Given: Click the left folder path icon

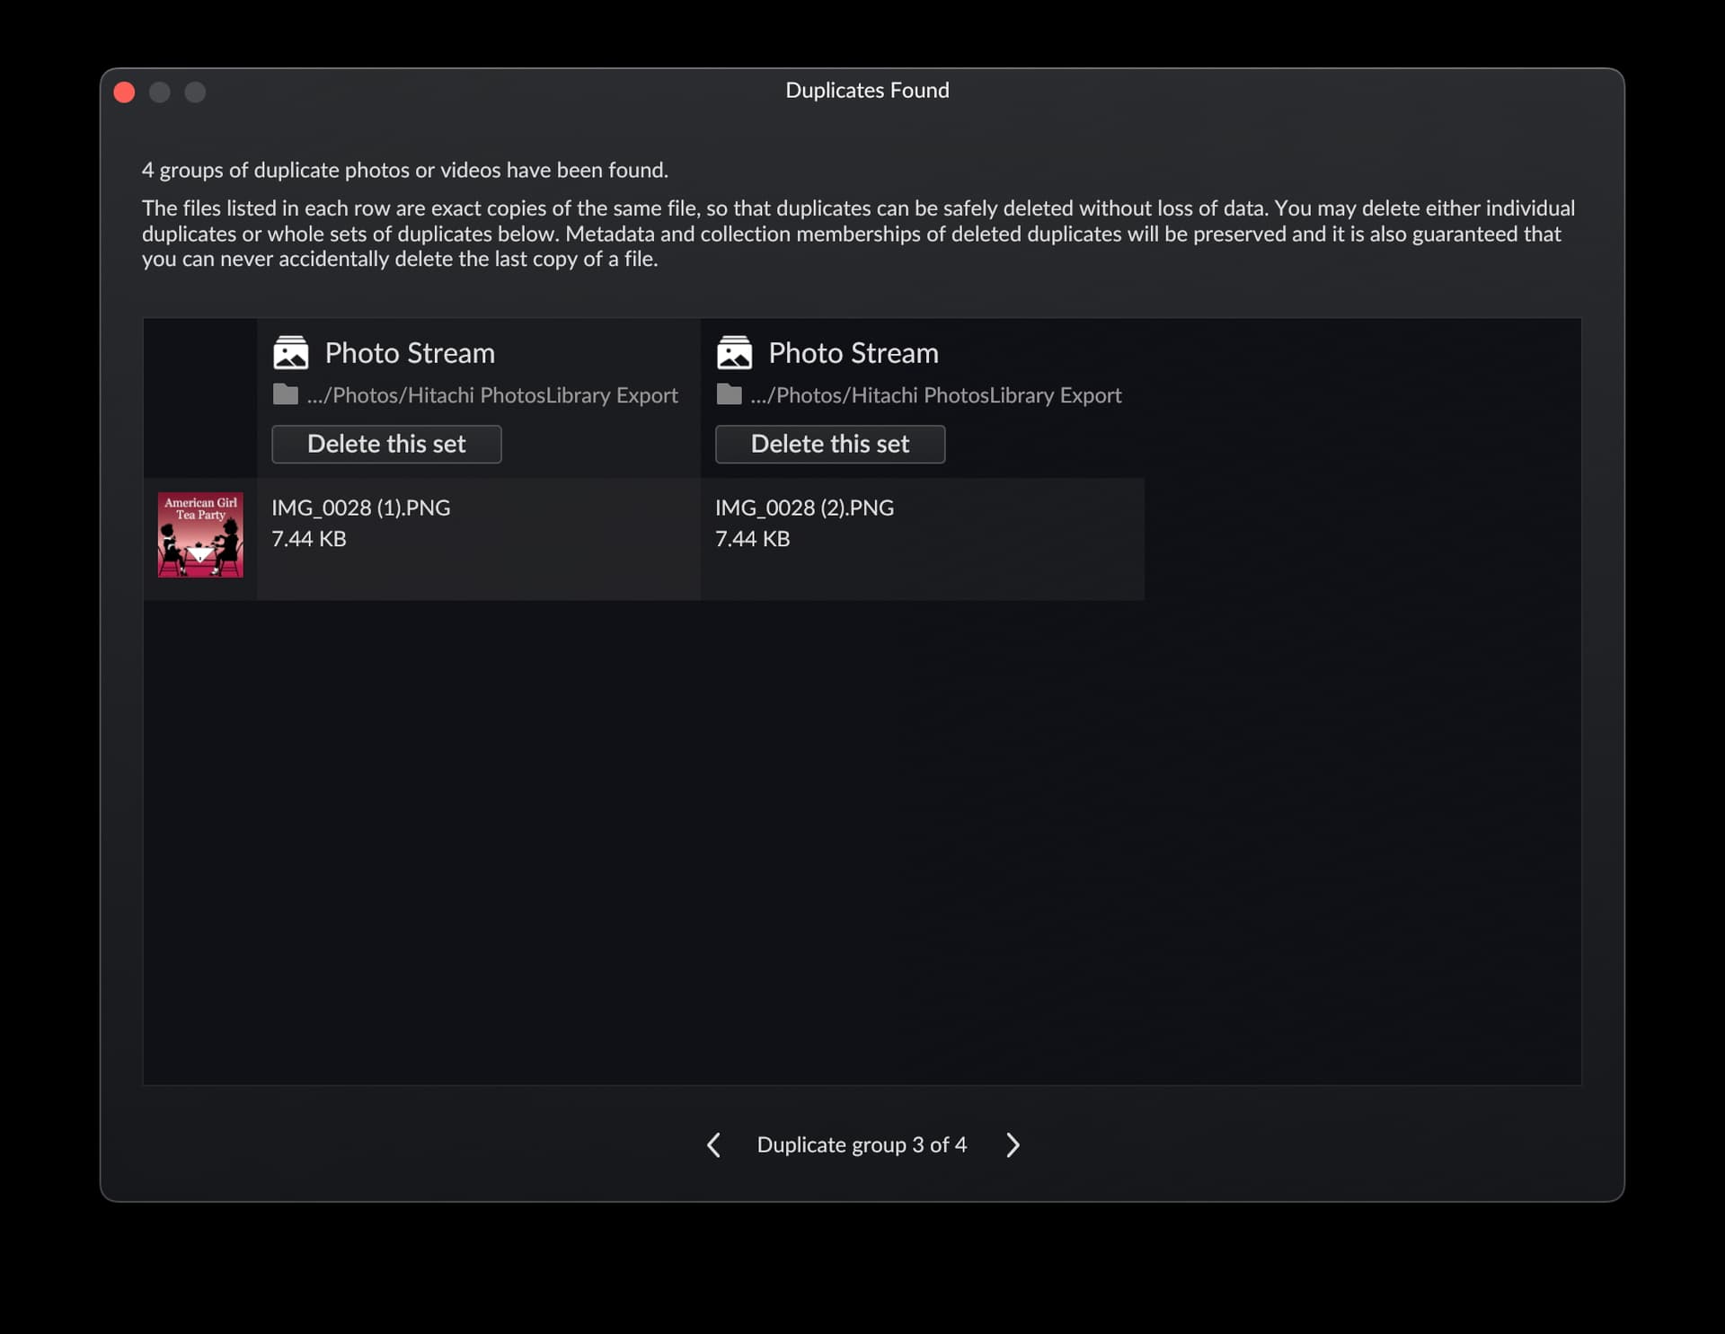Looking at the screenshot, I should click(x=285, y=394).
